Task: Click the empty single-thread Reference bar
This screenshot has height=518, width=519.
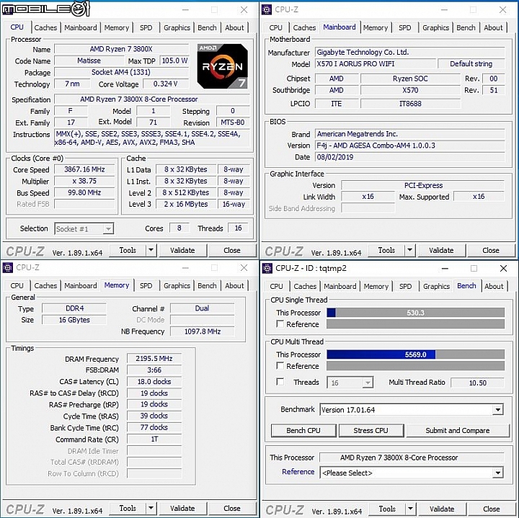Action: [416, 324]
